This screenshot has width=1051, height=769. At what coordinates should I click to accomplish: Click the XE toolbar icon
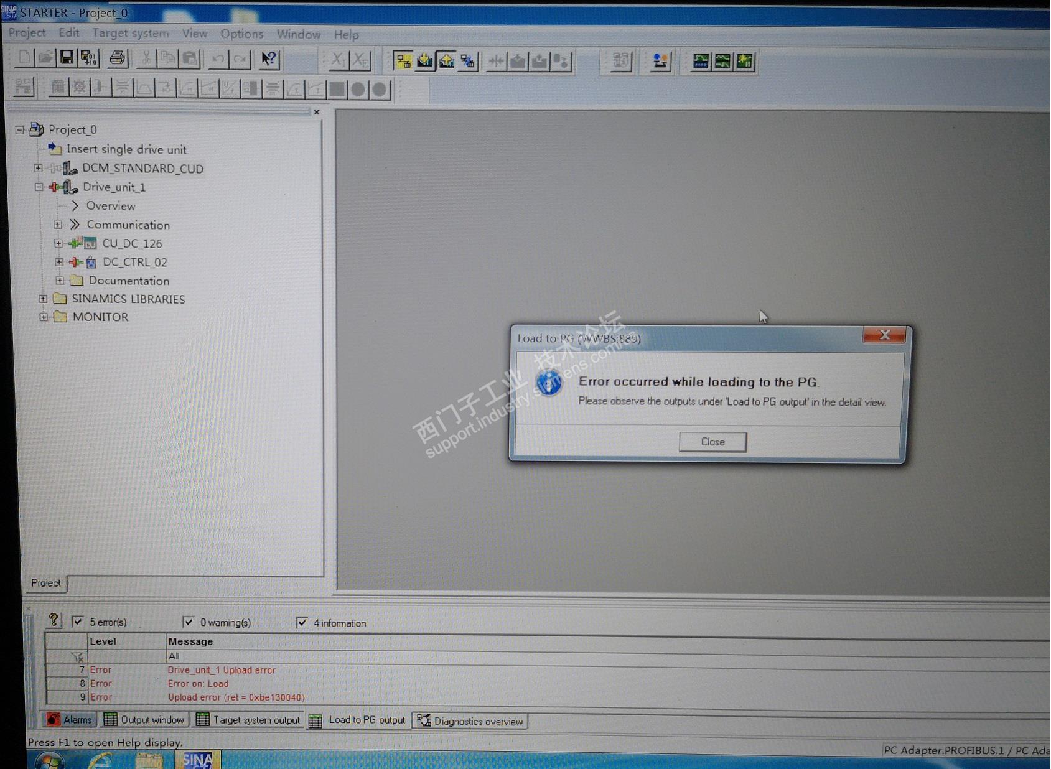360,60
